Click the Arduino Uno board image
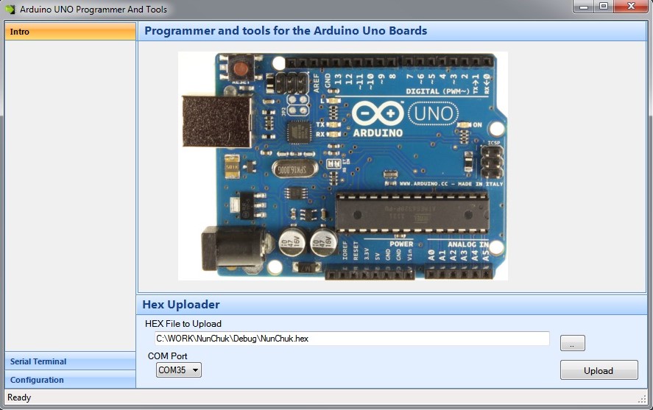Image resolution: width=653 pixels, height=410 pixels. coord(343,166)
